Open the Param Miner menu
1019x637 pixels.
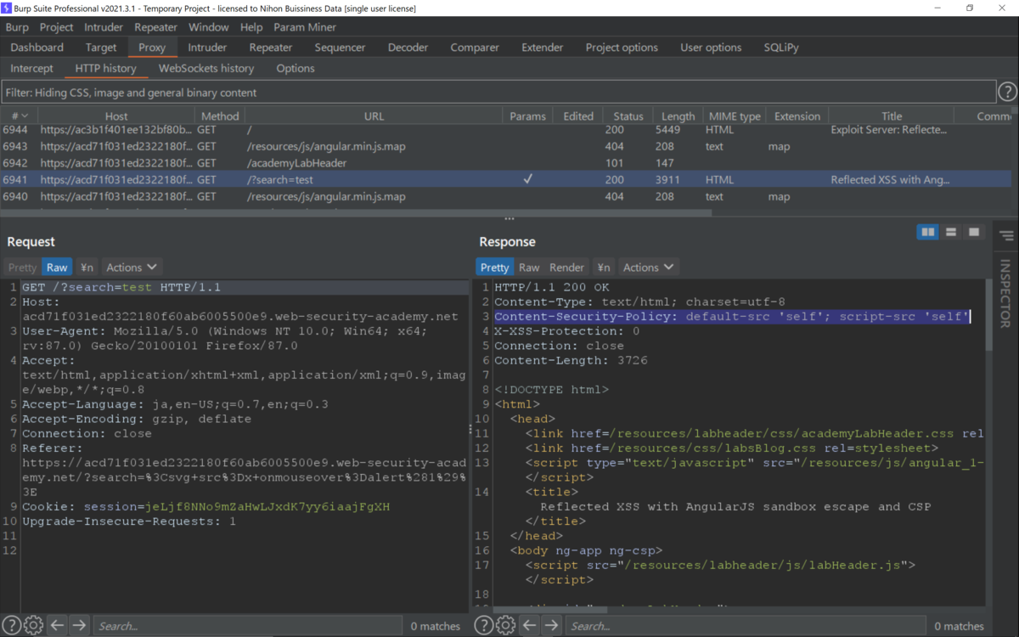[x=304, y=26]
